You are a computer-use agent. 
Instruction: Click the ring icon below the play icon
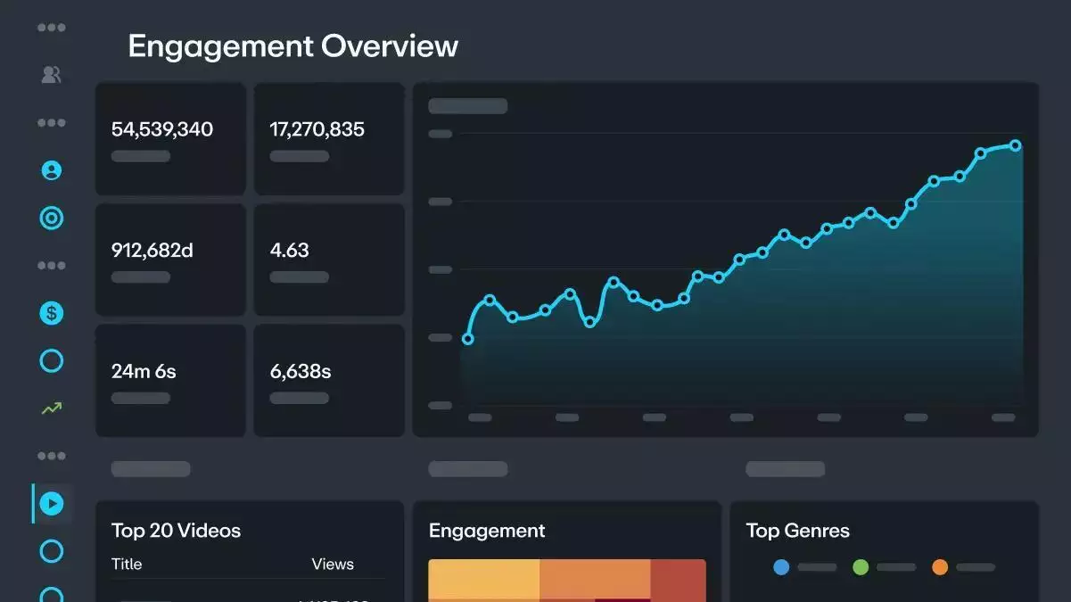tap(52, 551)
